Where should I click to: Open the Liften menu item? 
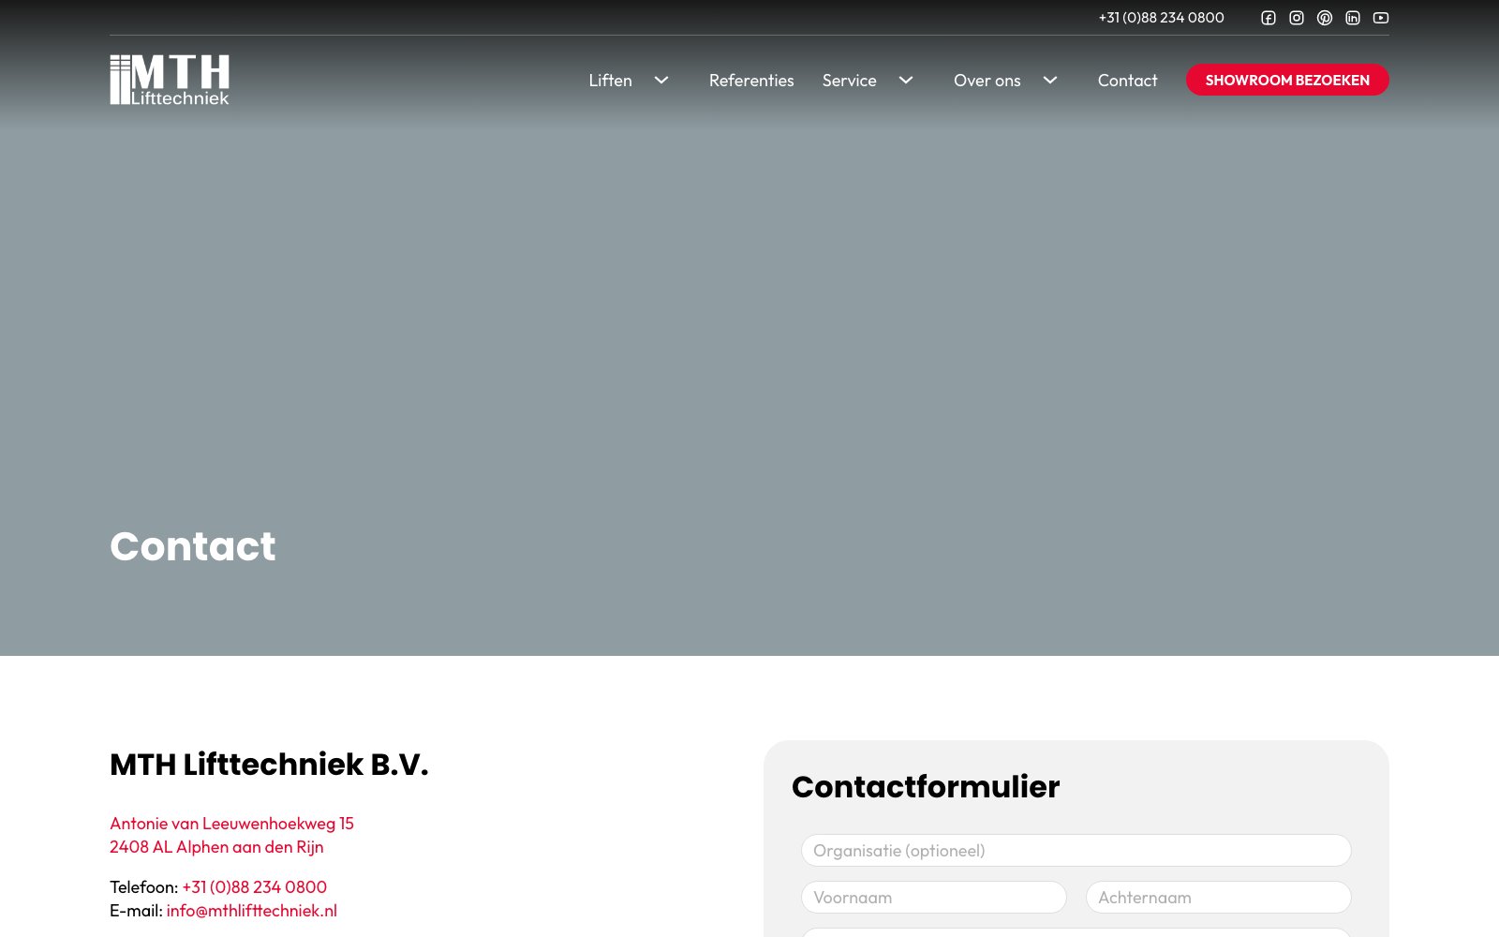[611, 81]
